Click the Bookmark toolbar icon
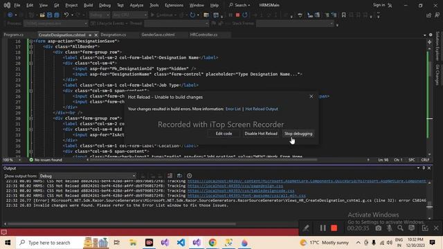Viewport: 443px width, 249px height. click(x=343, y=15)
